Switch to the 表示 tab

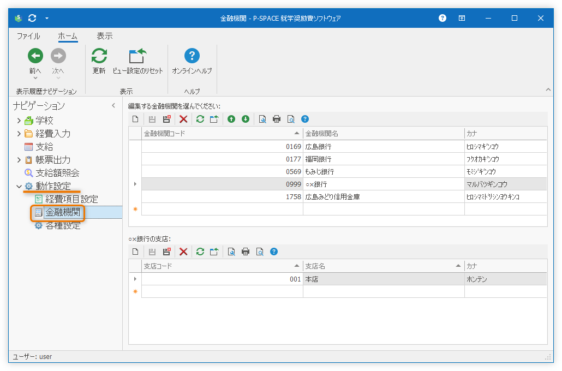105,36
